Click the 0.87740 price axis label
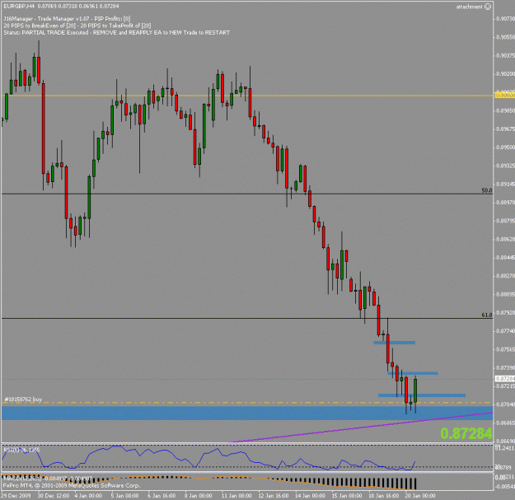This screenshot has height=500, width=515. click(x=505, y=331)
